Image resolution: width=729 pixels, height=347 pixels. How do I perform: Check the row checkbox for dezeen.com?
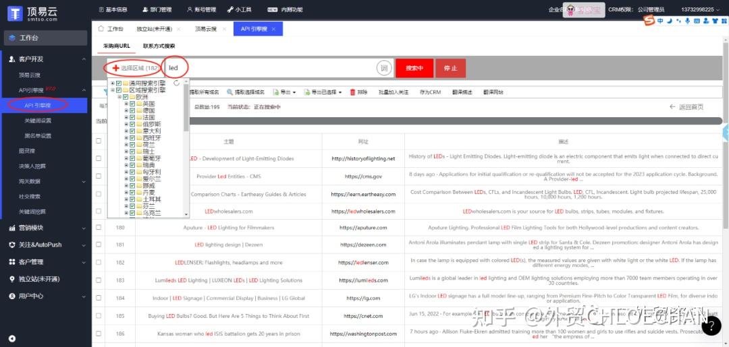pyautogui.click(x=98, y=245)
